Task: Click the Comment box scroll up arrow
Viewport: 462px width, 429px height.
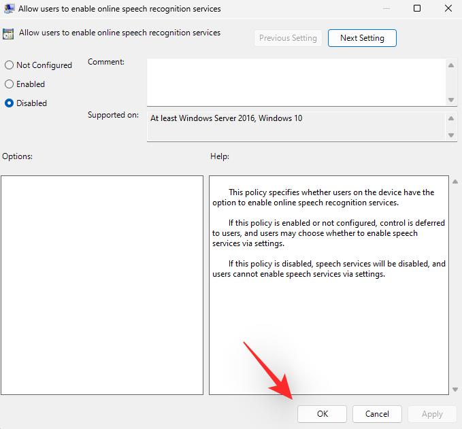Action: click(451, 65)
